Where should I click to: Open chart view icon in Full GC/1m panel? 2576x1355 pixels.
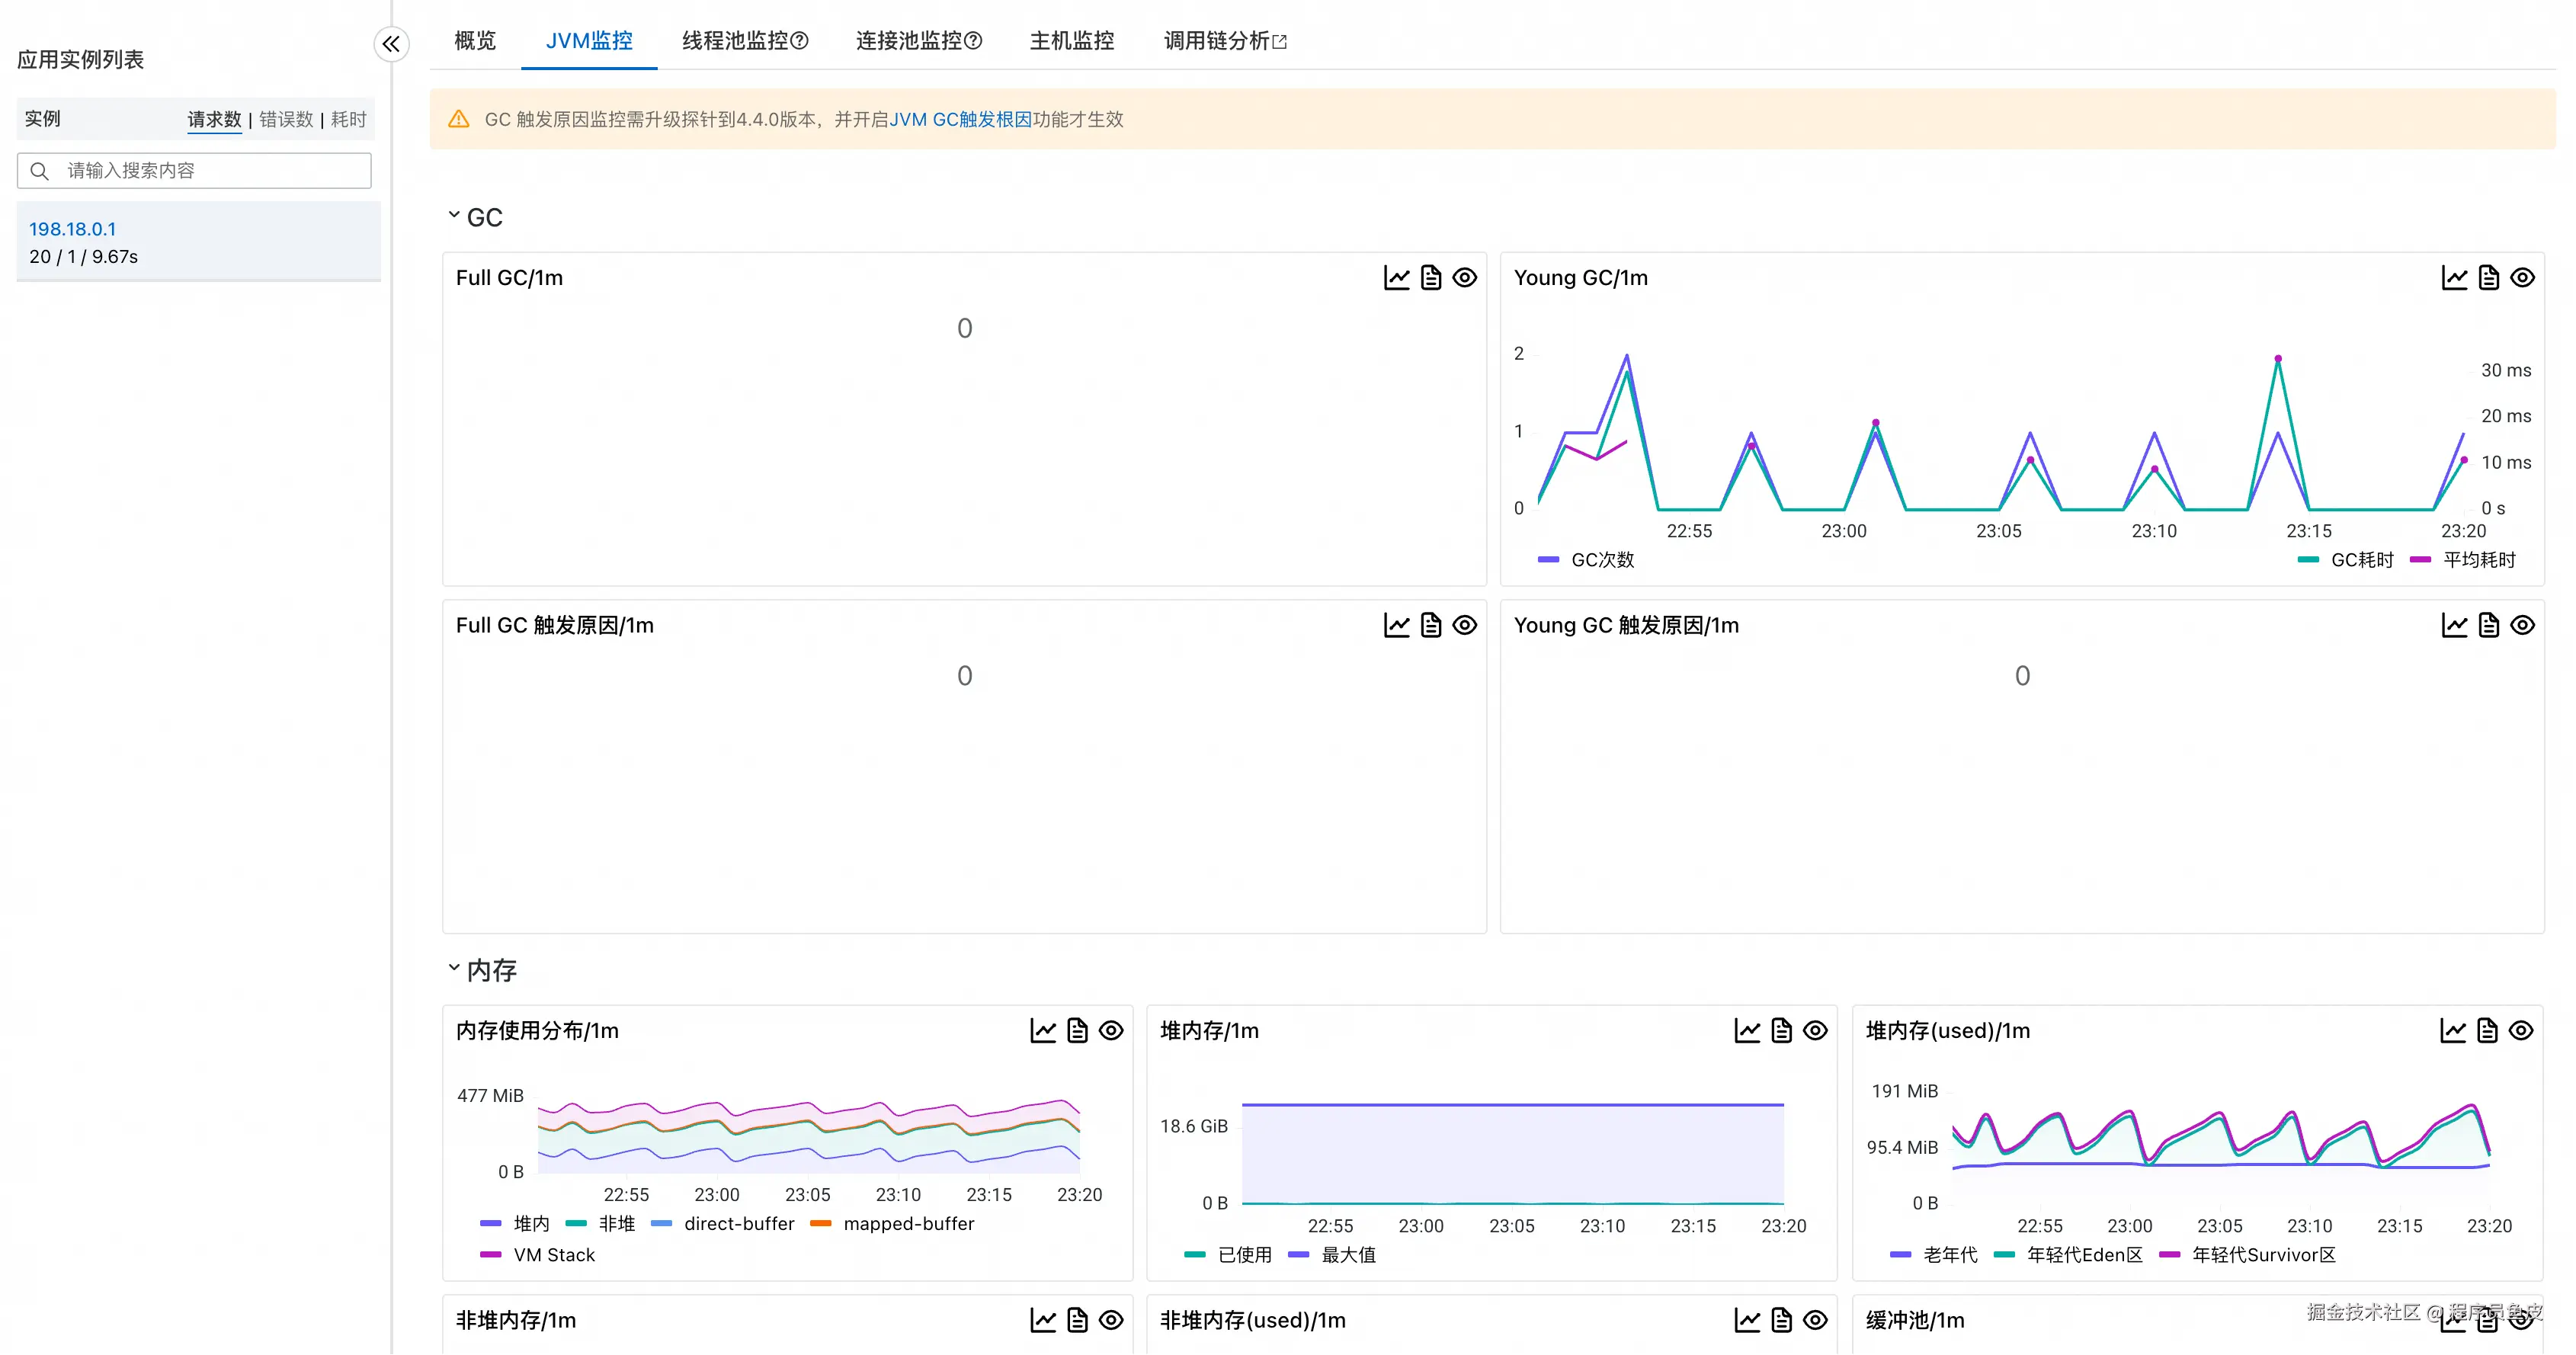click(1396, 278)
